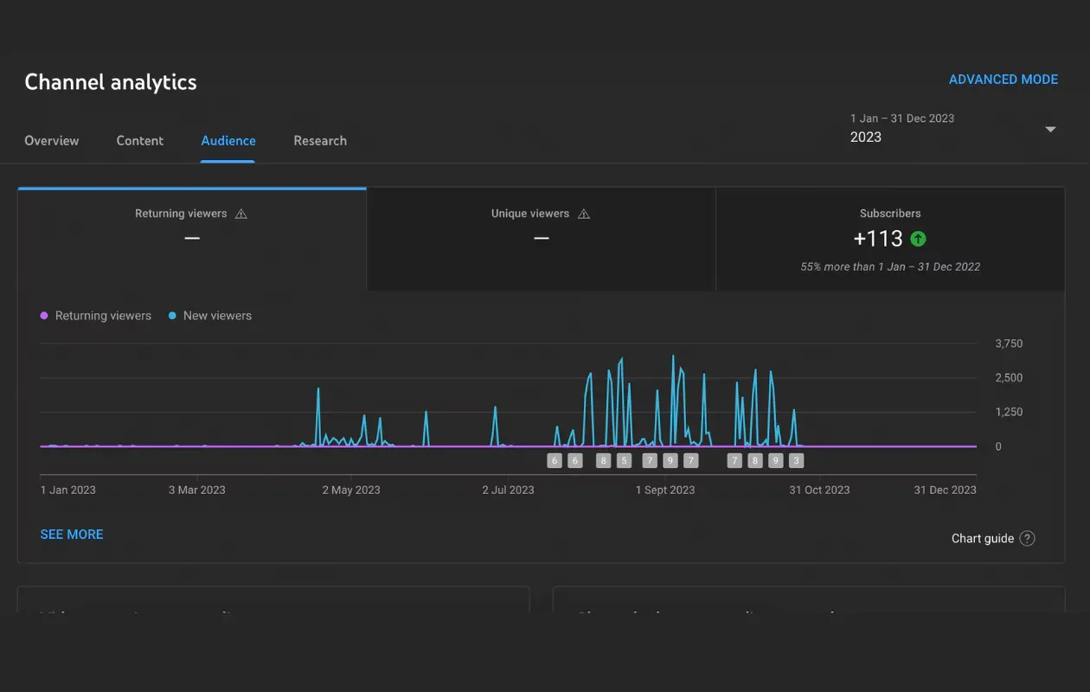Open the Research tab

click(320, 141)
